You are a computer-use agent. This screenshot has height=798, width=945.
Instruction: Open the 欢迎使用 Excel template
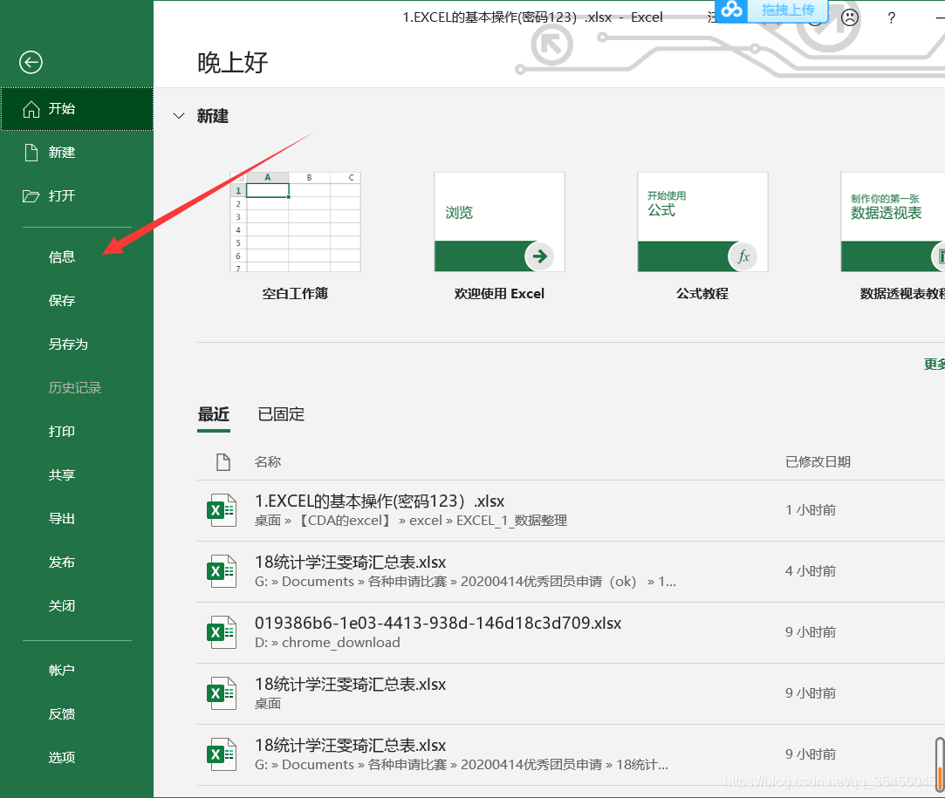point(499,222)
